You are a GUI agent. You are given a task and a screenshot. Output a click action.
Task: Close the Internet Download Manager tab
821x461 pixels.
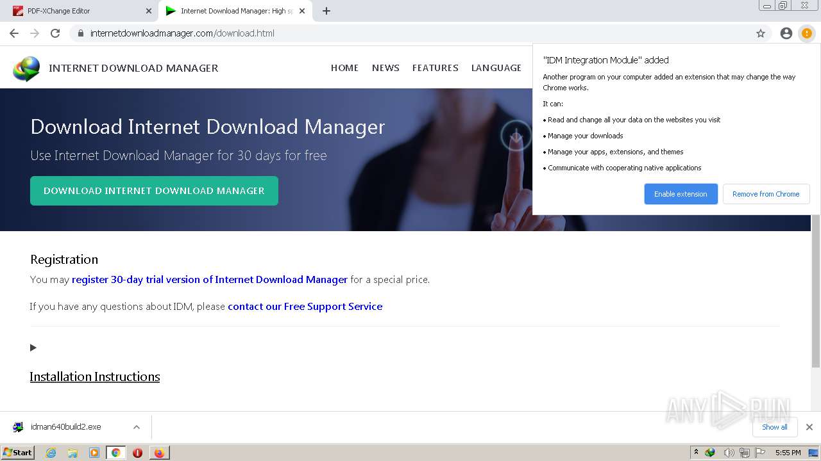(302, 11)
